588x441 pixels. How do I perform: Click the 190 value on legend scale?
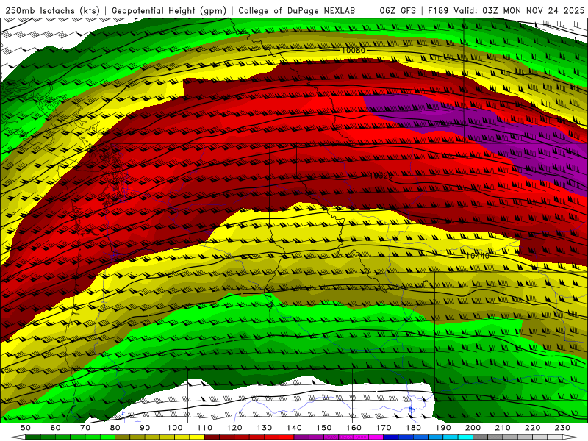(x=443, y=428)
